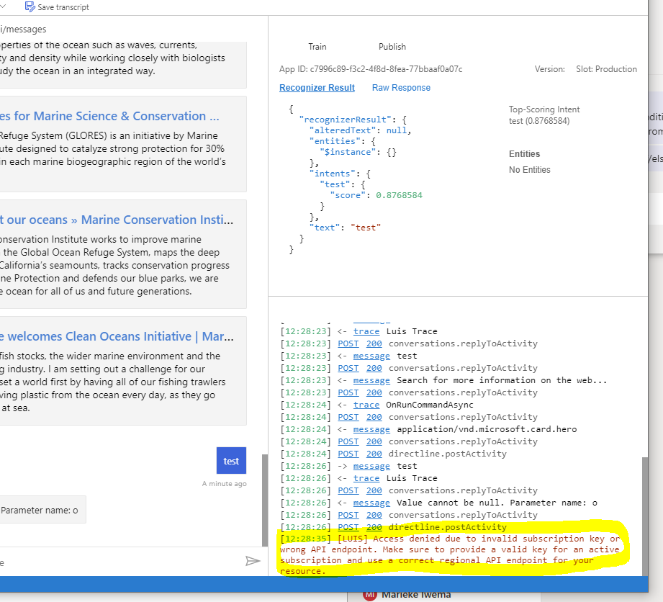Open the OnRunCommandAsync trace link

coord(366,405)
